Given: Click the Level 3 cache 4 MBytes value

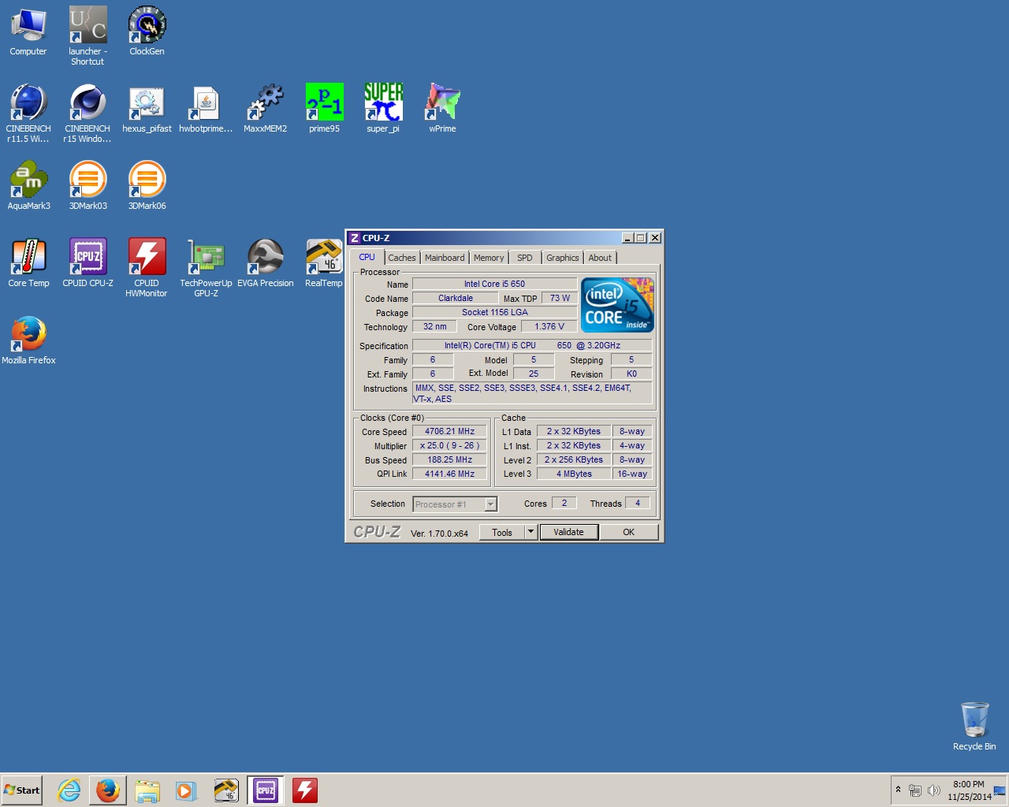Looking at the screenshot, I should tap(574, 474).
